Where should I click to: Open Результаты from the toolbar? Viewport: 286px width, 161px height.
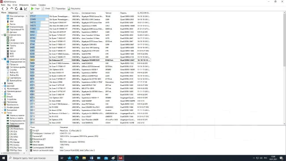click(x=74, y=8)
